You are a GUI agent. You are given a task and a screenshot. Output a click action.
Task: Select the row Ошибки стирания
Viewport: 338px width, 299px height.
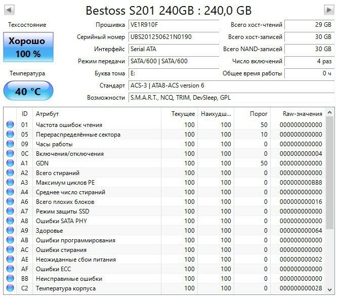pos(164,249)
